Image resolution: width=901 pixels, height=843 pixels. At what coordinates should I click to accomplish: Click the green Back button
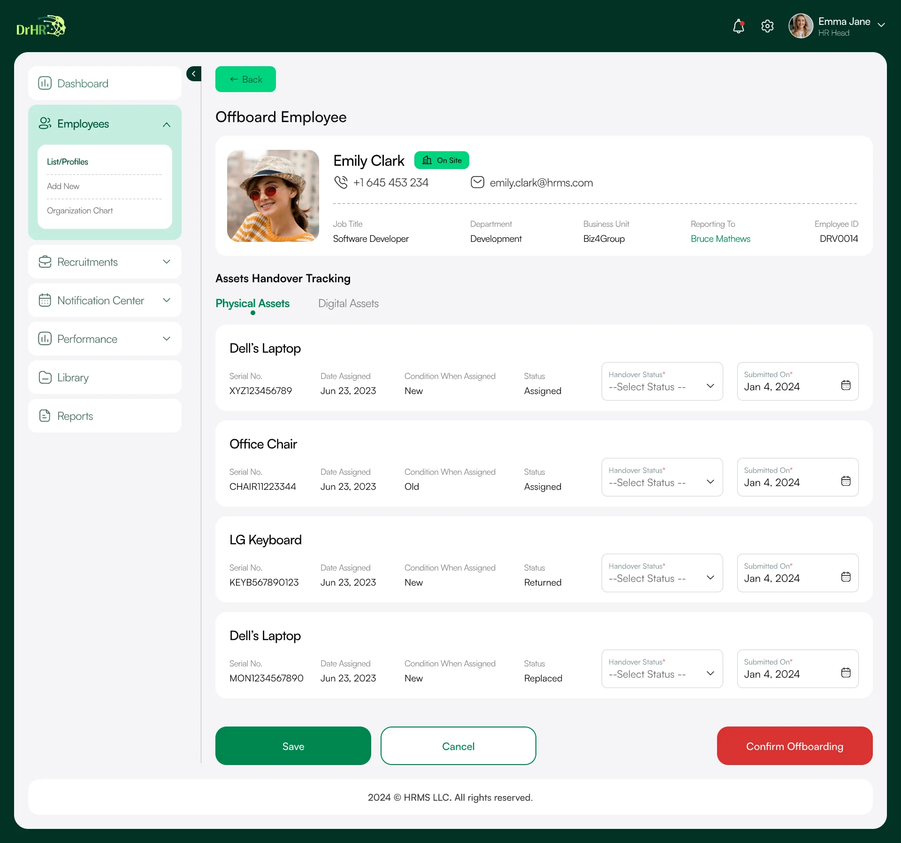(245, 79)
